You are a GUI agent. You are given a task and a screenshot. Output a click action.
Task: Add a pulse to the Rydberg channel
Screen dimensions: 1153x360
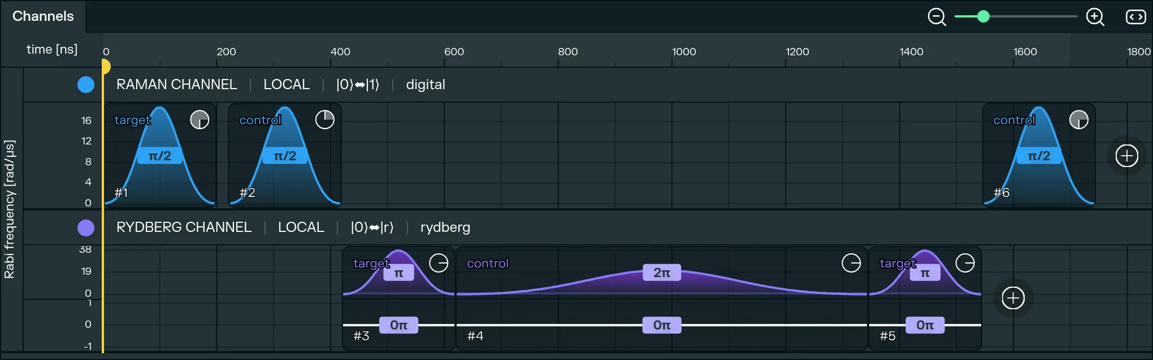pos(1013,298)
